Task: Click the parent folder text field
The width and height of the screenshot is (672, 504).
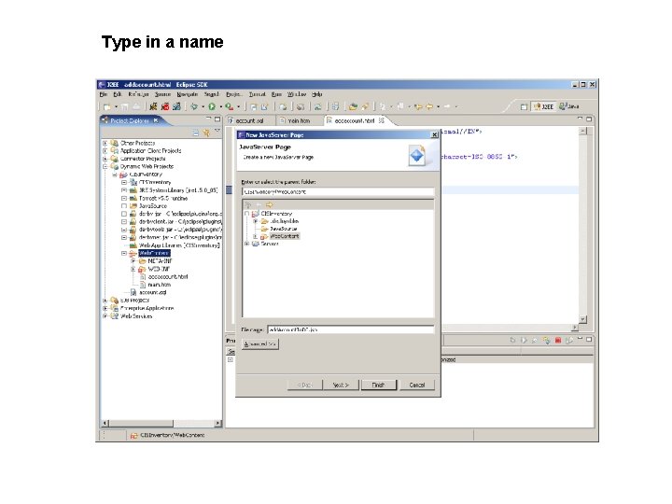Action: [x=338, y=191]
